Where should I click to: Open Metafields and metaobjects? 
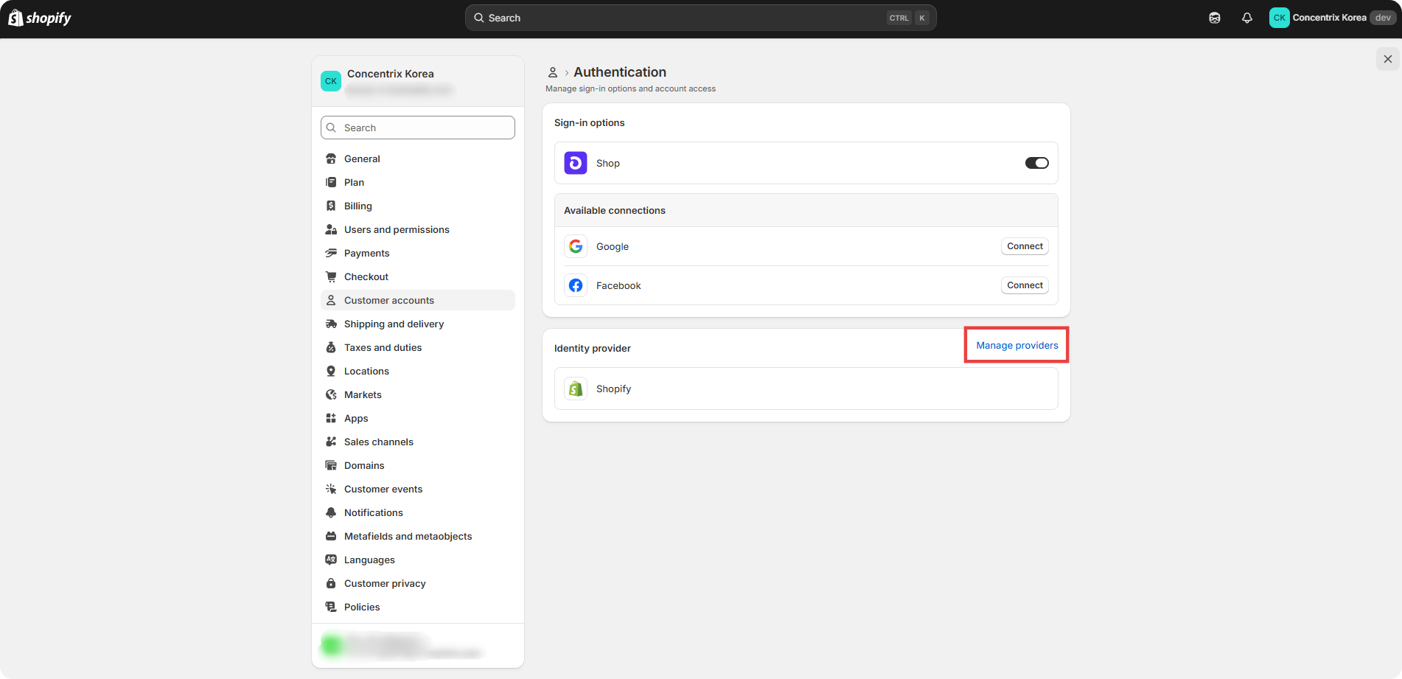[x=418, y=536]
